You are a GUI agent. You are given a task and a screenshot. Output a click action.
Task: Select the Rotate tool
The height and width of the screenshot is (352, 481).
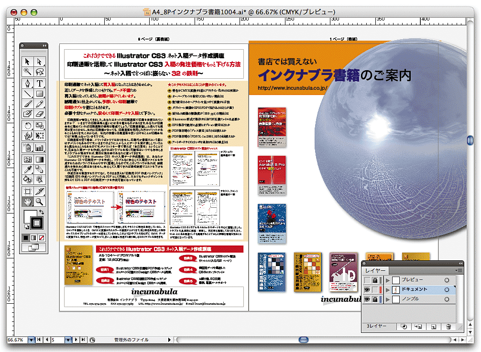(28, 126)
